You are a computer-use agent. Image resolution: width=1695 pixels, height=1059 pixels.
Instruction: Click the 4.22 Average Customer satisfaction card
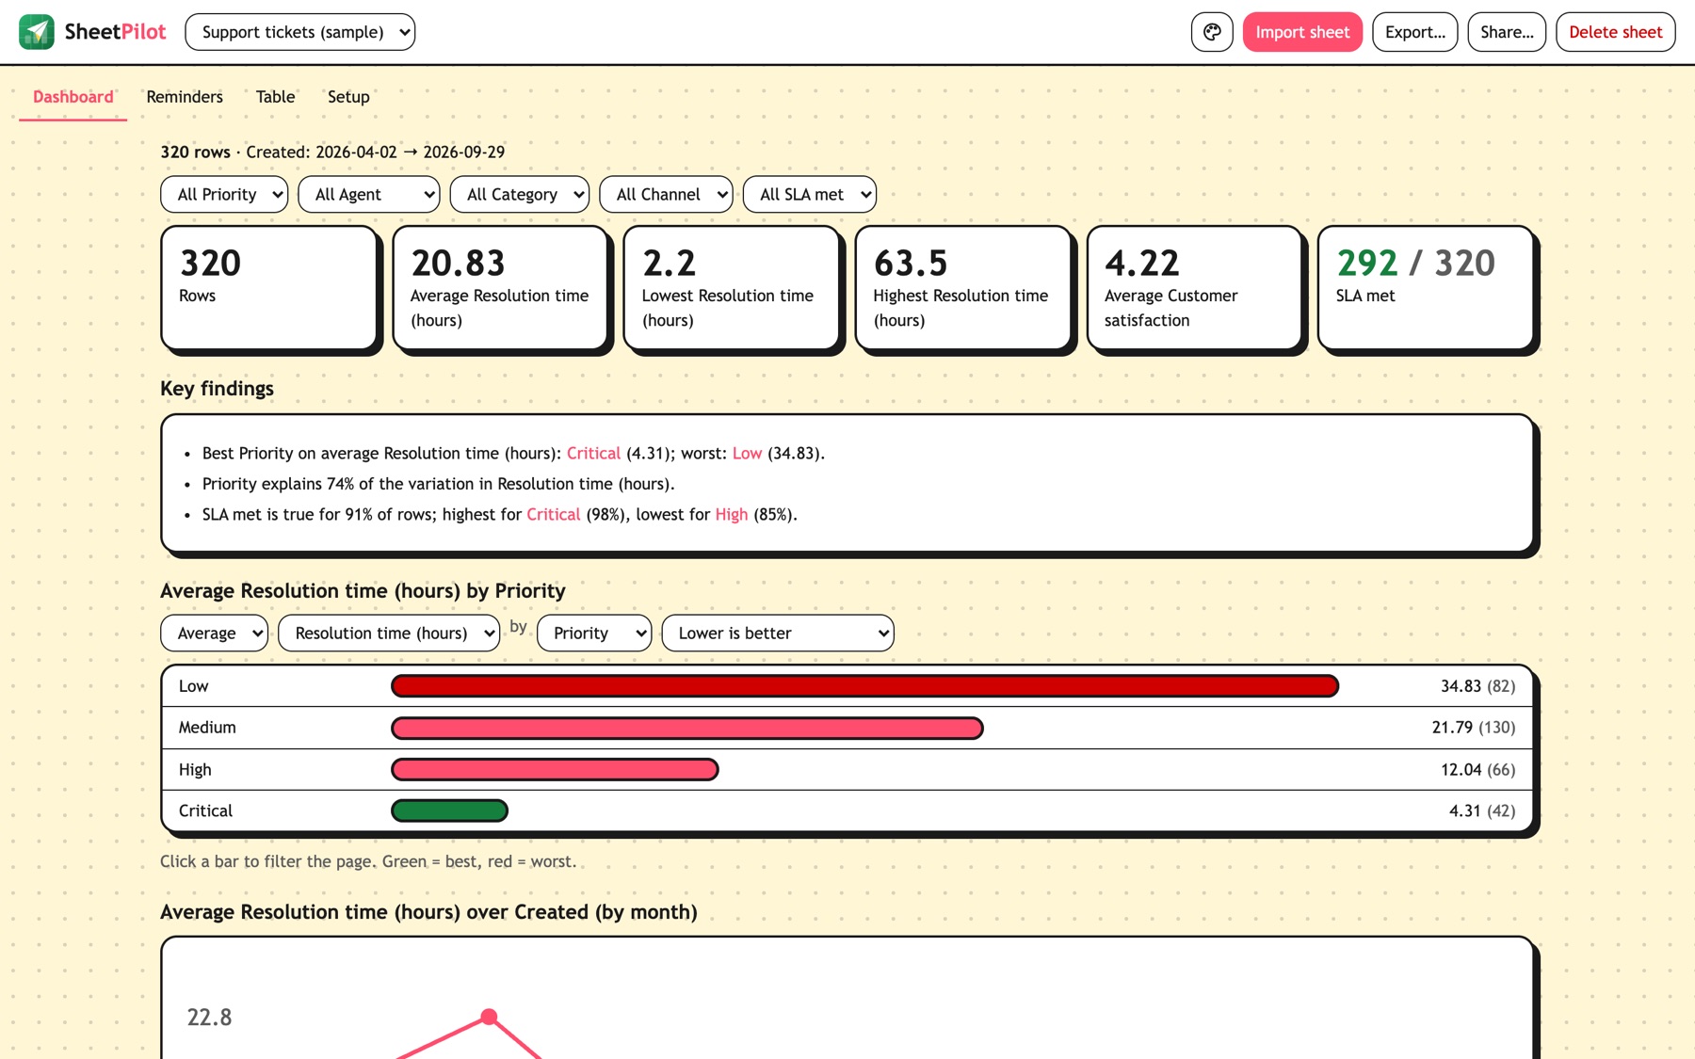tap(1196, 288)
